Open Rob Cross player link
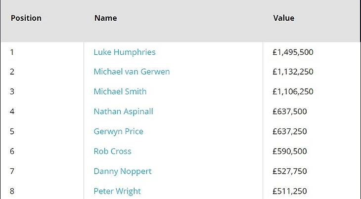The height and width of the screenshot is (199, 361). 112,151
